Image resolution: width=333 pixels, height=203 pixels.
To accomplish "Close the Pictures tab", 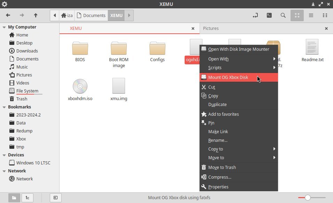I will pyautogui.click(x=326, y=29).
